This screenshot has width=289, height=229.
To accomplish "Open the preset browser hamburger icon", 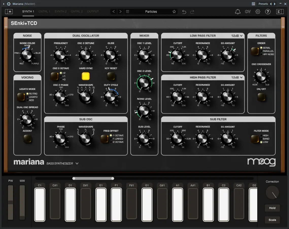I will coord(128,11).
